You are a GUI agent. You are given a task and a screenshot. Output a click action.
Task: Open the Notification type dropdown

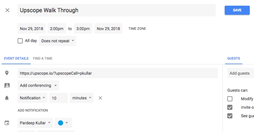[32, 98]
